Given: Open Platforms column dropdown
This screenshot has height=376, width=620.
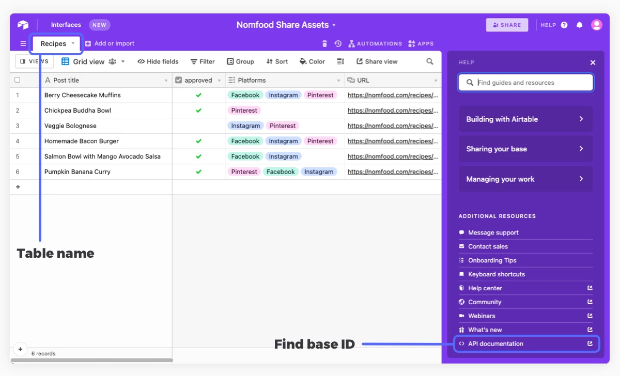Looking at the screenshot, I should tap(339, 81).
